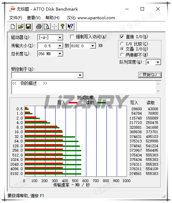Click the New document toolbar icon
This screenshot has height=203, width=172.
click(13, 27)
